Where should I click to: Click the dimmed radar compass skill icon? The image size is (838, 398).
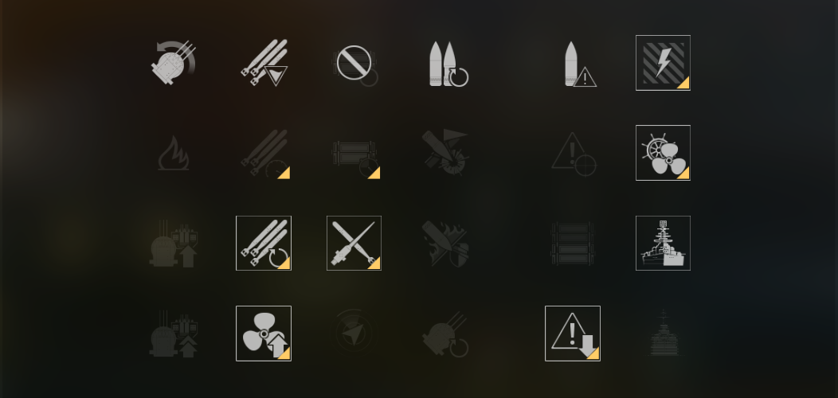[354, 334]
